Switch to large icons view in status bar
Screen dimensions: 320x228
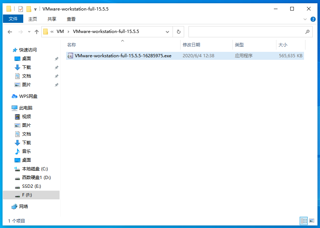point(312,221)
